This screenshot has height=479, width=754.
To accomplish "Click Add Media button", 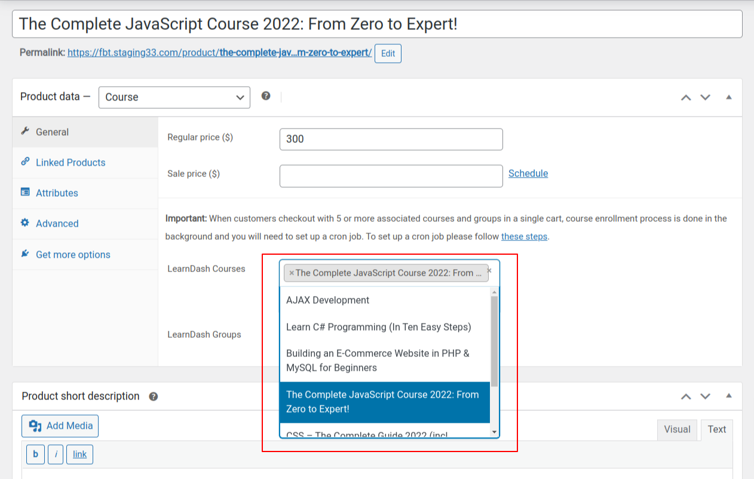I will [x=60, y=426].
